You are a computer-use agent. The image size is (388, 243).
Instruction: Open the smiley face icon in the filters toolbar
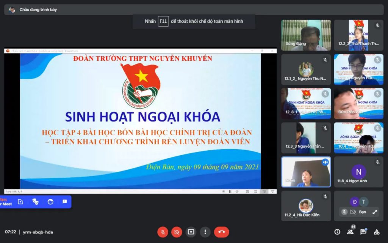pos(50,202)
